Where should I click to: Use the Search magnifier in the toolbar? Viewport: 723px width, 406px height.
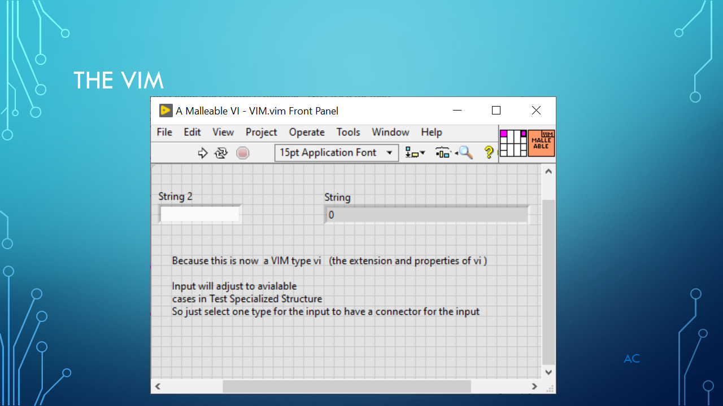[464, 152]
